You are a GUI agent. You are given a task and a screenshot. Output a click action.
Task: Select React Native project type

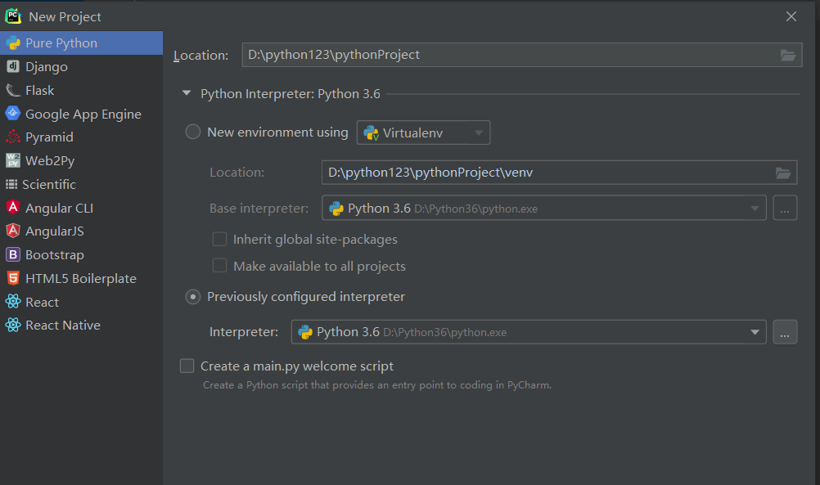click(62, 326)
